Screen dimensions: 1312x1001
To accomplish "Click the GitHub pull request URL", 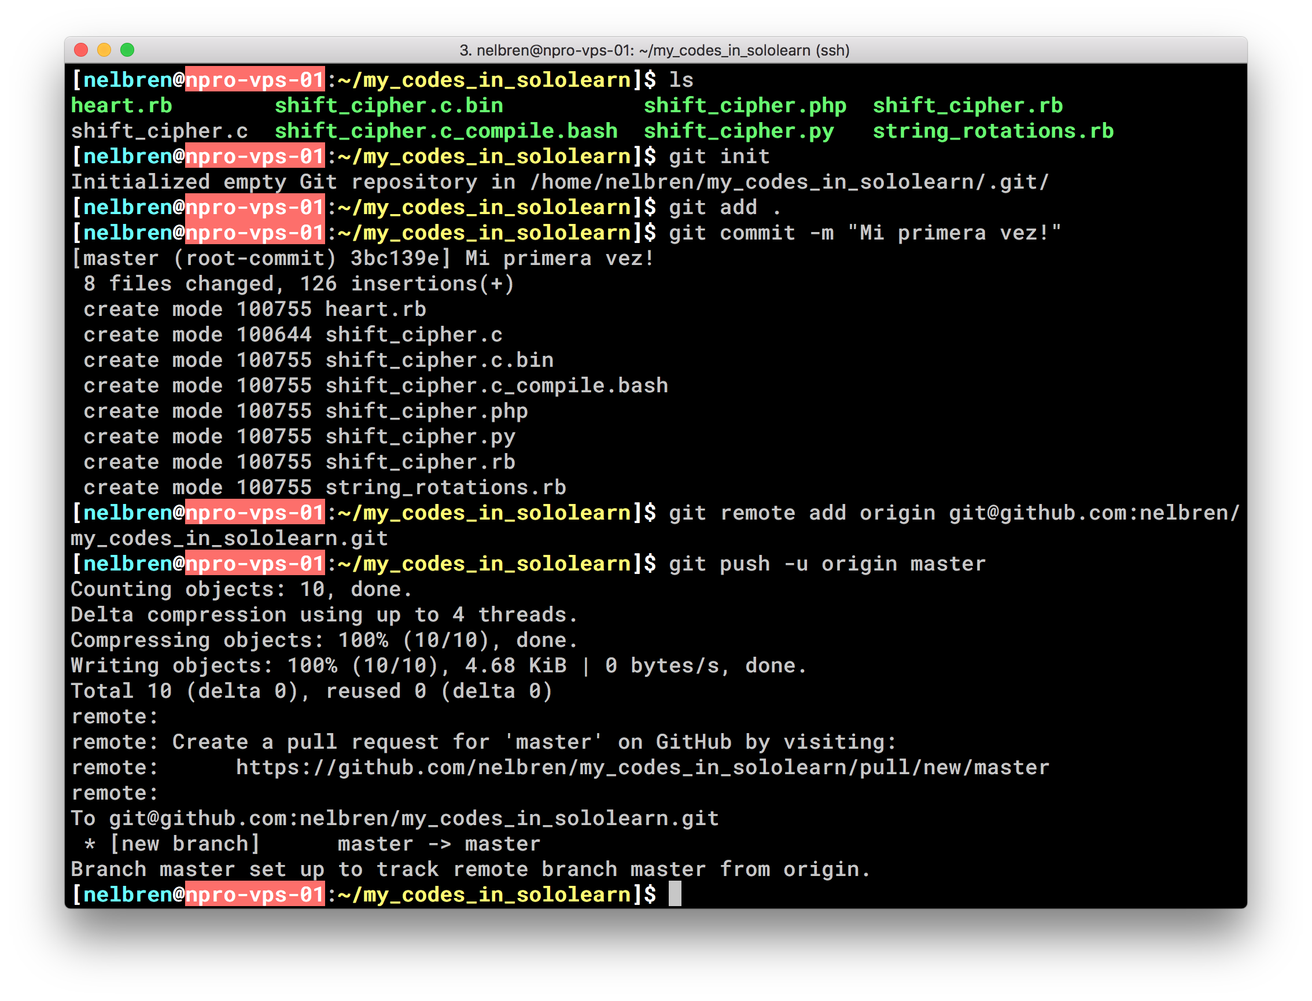I will pos(642,767).
